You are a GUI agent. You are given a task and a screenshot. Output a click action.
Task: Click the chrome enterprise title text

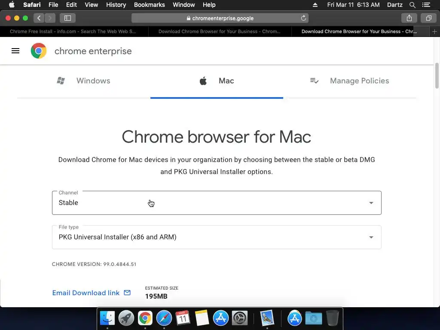93,51
